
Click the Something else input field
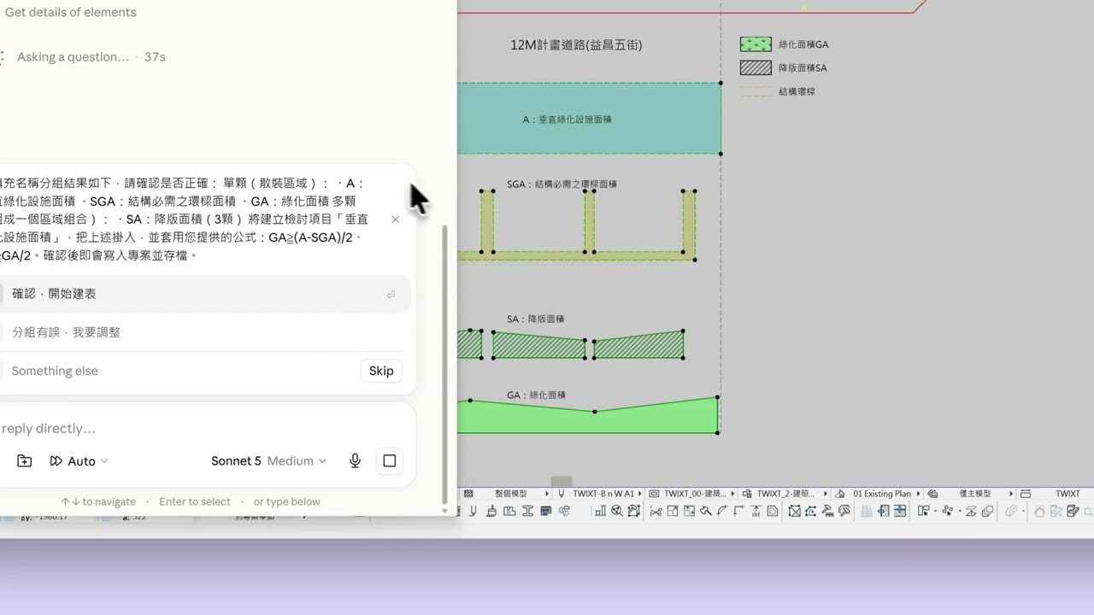pos(179,371)
